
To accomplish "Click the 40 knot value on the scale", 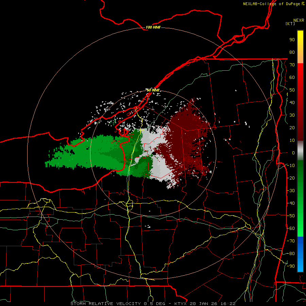I will click(292, 103).
